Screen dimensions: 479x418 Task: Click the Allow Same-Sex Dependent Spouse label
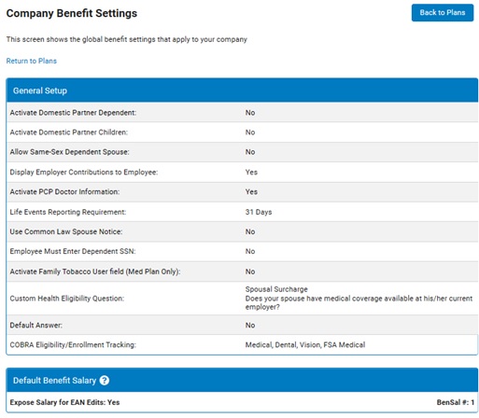coord(69,152)
